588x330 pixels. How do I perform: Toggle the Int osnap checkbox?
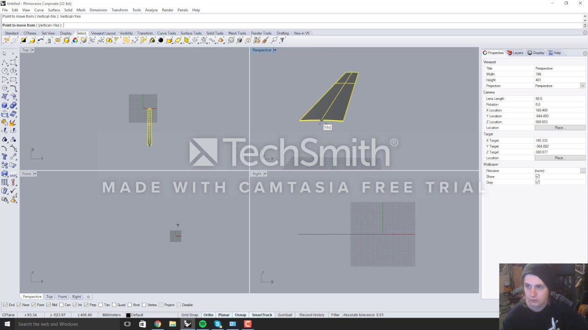(74, 305)
